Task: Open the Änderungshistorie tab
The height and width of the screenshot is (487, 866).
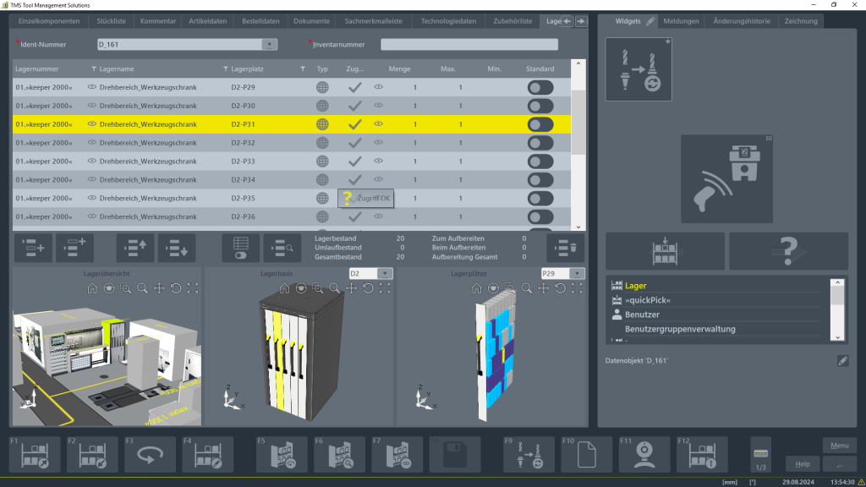Action: (x=743, y=20)
